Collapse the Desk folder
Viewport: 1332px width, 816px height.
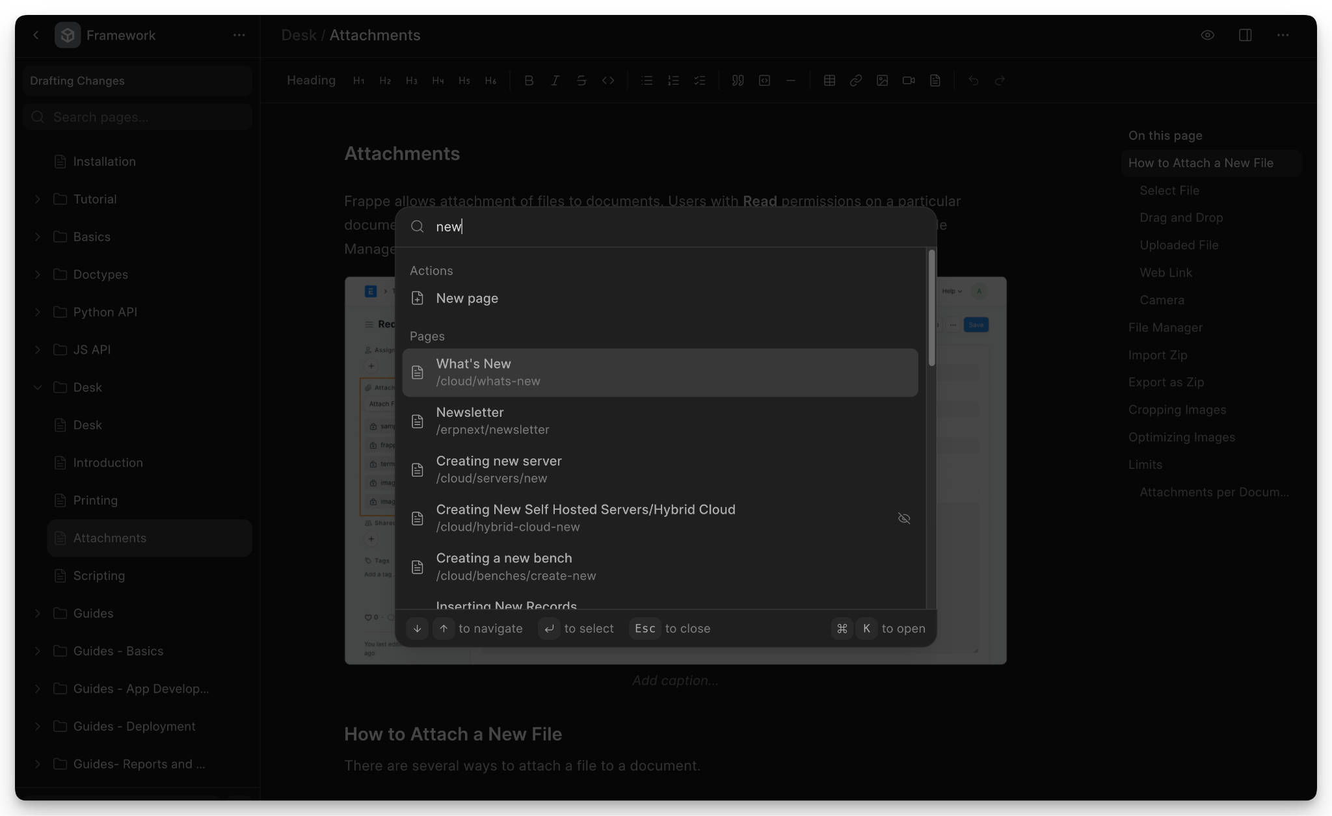[37, 388]
